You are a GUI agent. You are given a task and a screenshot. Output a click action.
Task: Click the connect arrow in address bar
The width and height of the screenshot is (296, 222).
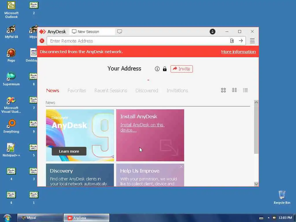coord(241,41)
